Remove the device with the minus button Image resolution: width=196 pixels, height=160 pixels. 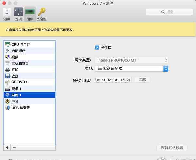pos(14,148)
